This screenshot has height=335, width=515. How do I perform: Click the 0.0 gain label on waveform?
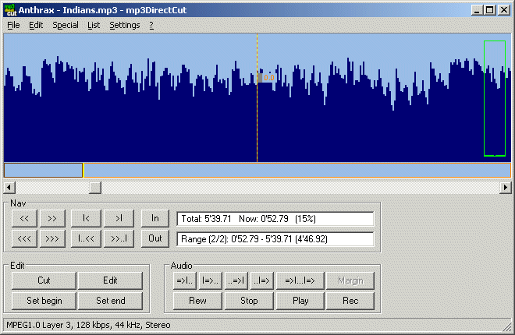coord(268,78)
